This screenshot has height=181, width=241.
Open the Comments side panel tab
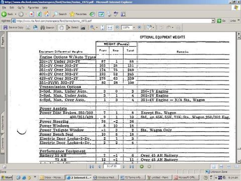point(3,144)
